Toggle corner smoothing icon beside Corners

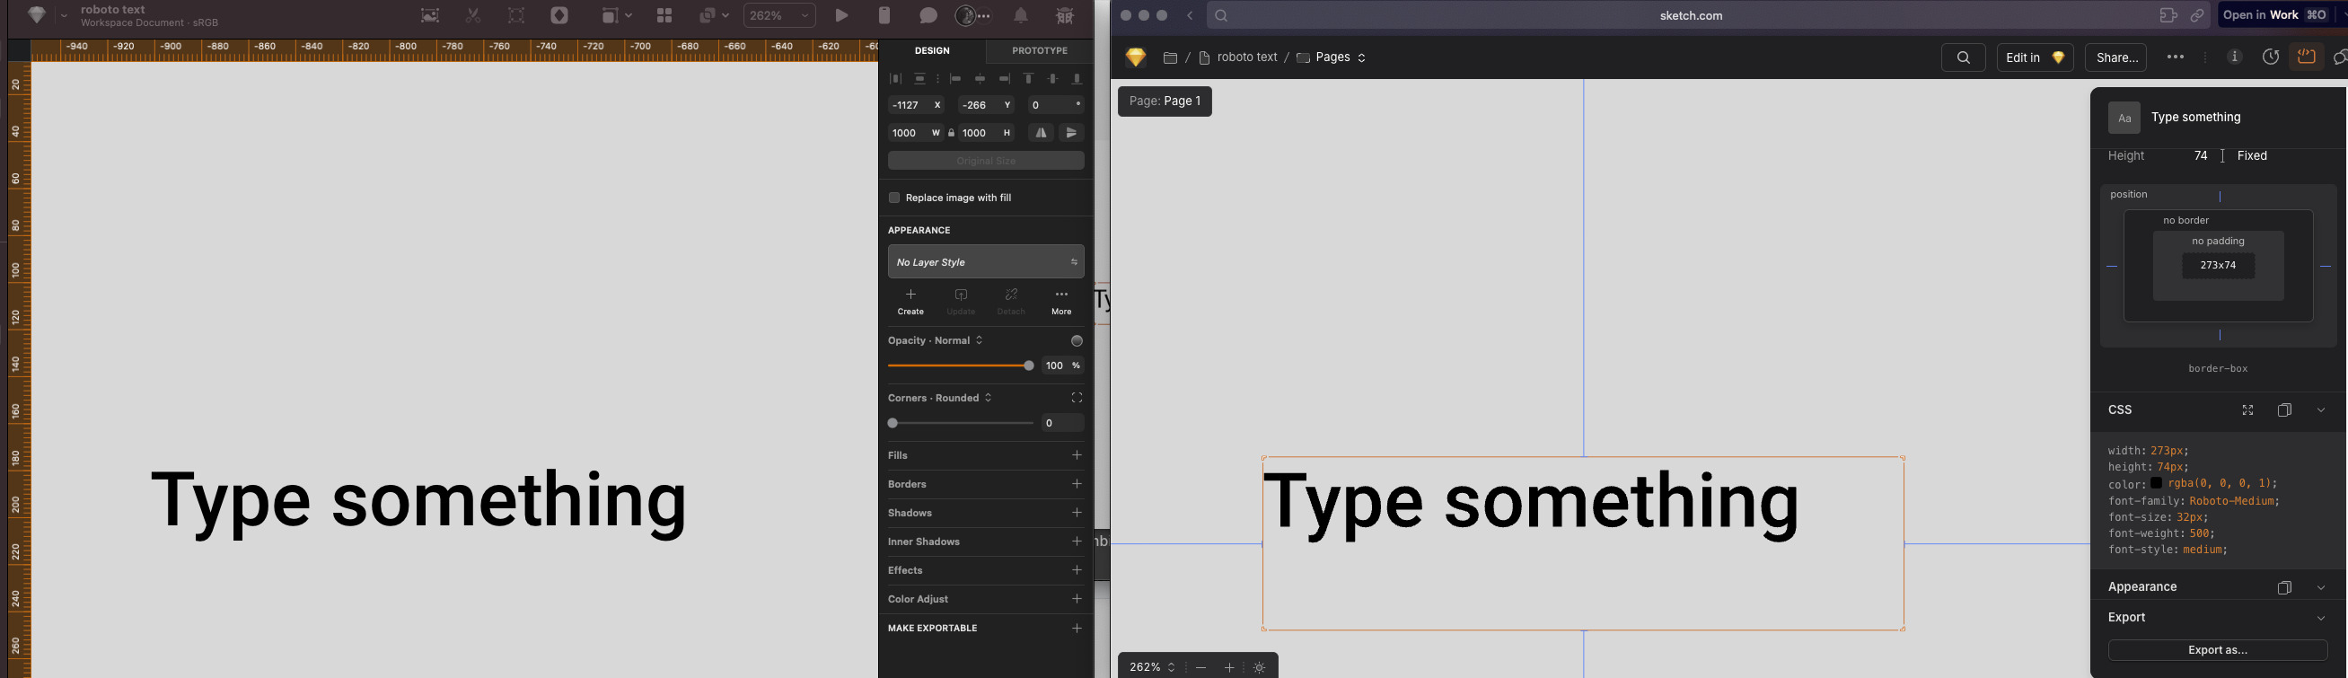pos(1077,398)
